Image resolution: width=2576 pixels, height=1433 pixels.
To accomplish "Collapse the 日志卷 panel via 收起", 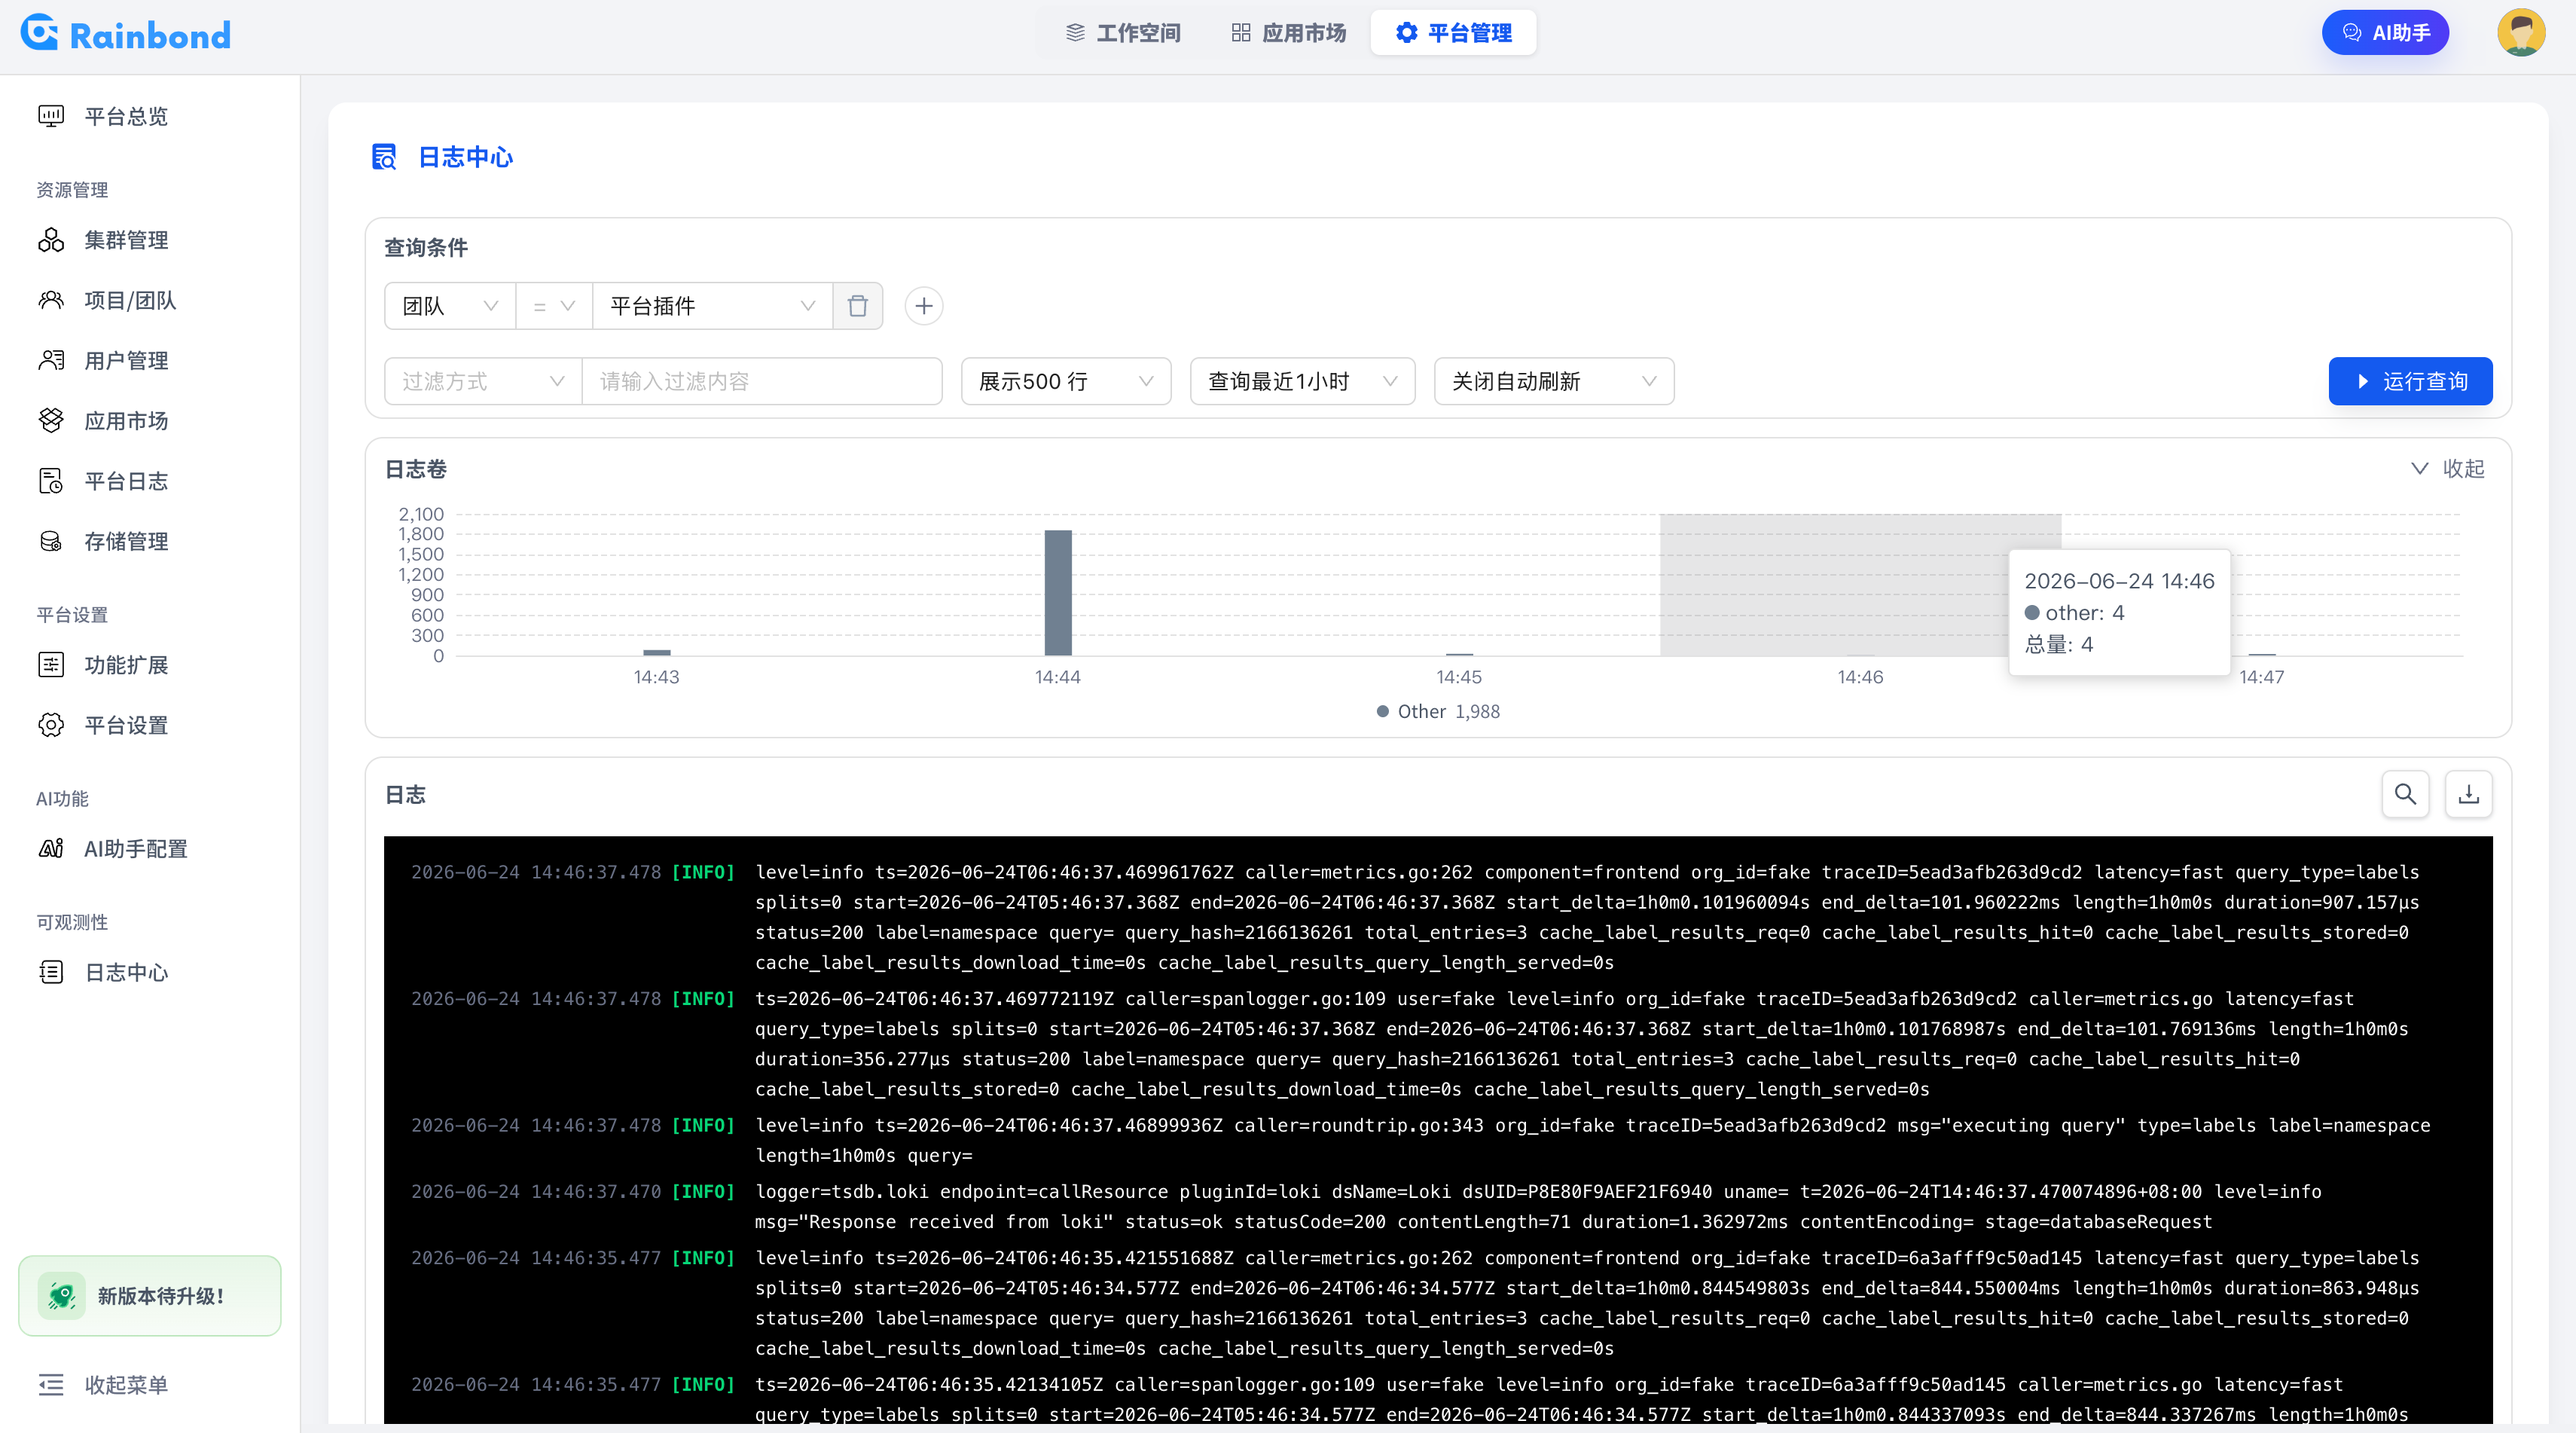I will (x=2447, y=468).
